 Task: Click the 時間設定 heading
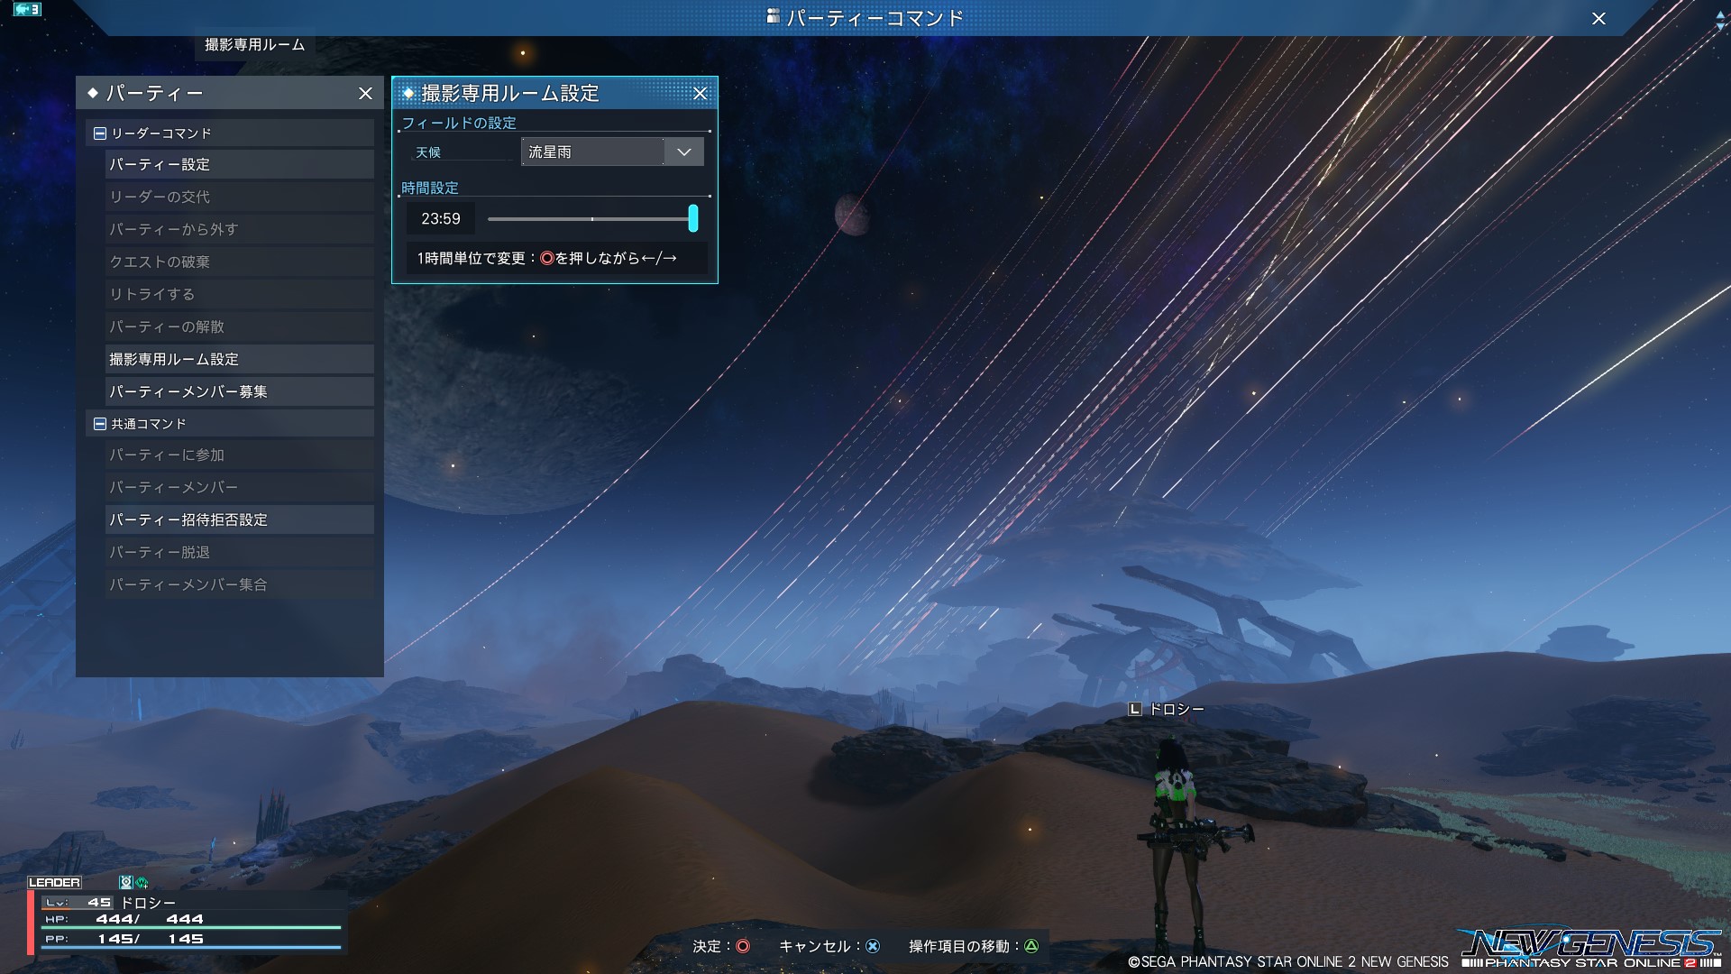coord(430,188)
